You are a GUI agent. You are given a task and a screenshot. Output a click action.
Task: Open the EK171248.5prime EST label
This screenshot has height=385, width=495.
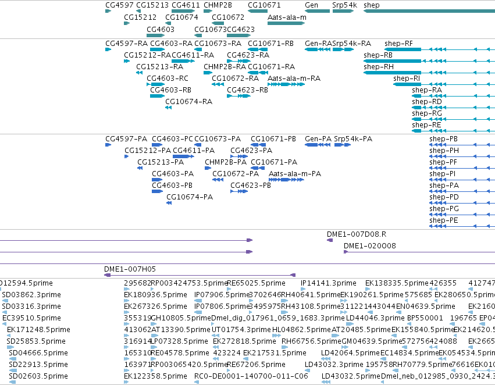pos(38,330)
